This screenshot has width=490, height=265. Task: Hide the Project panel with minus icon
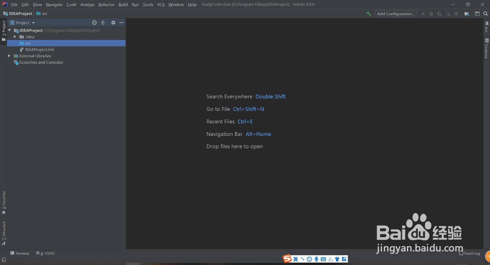pyautogui.click(x=122, y=23)
